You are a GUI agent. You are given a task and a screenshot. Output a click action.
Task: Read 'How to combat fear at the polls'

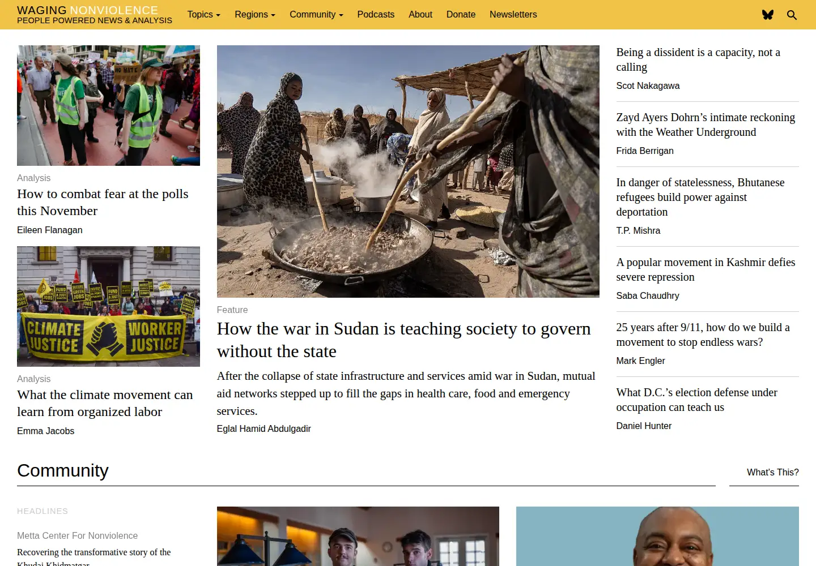[103, 202]
